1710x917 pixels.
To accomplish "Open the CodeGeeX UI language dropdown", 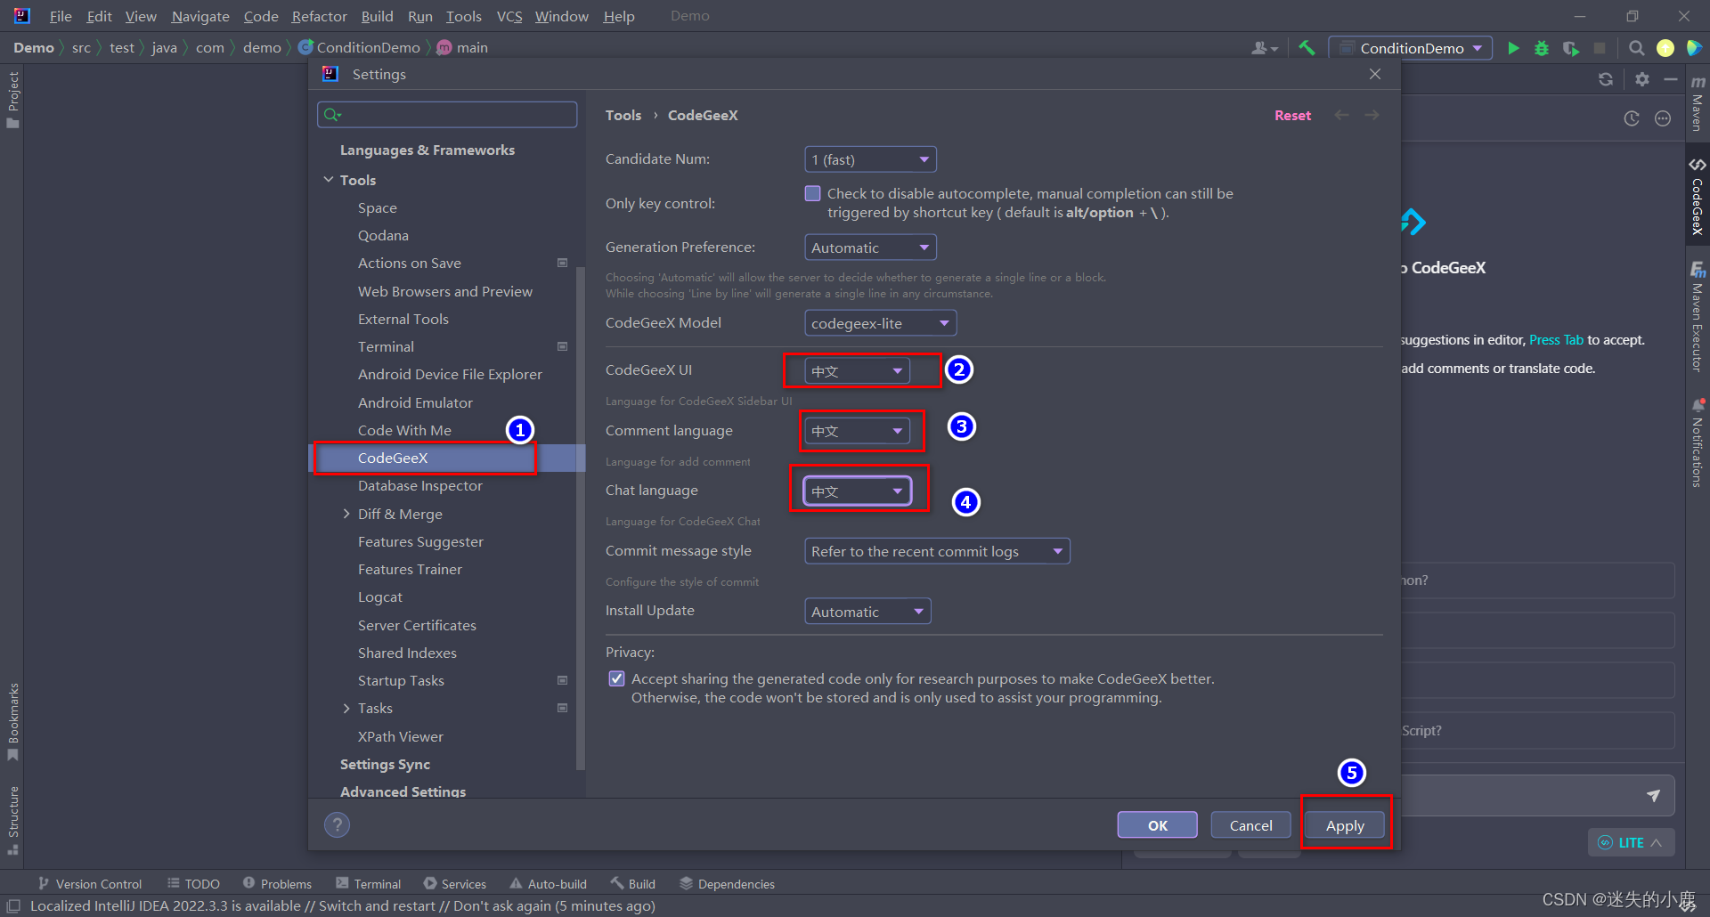I will click(x=857, y=371).
